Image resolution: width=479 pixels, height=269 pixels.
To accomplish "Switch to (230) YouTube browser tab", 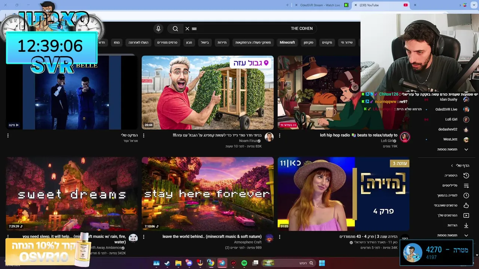I will (x=382, y=5).
